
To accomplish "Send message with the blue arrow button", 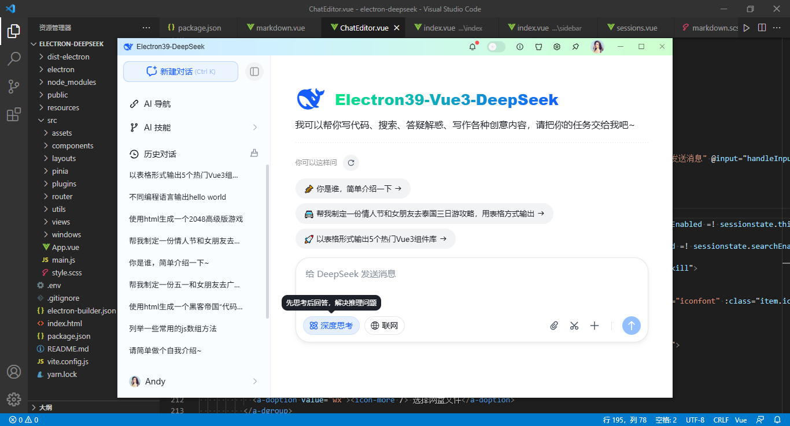I will [x=632, y=325].
